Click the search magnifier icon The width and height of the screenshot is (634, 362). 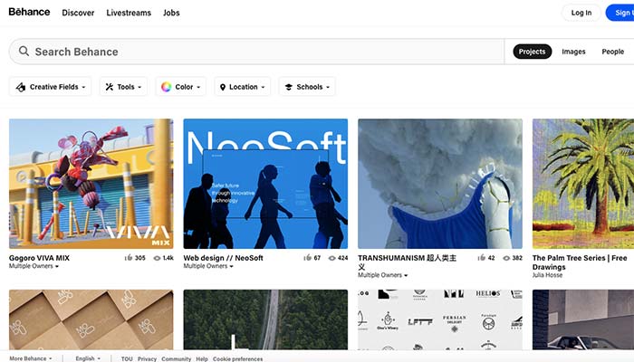(24, 52)
